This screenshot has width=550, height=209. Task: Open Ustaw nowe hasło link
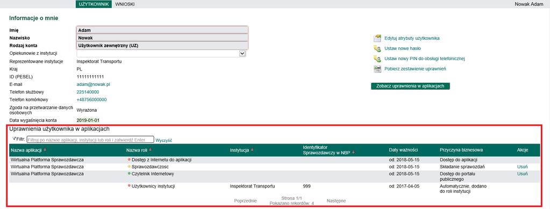(x=402, y=48)
